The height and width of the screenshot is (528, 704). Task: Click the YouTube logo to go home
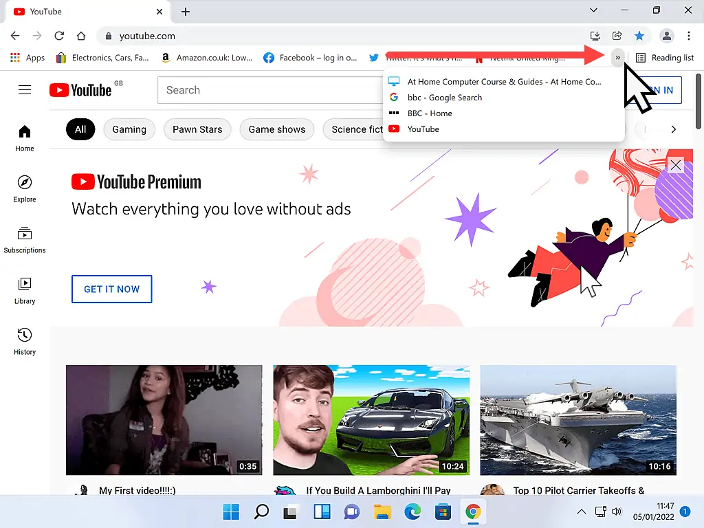pyautogui.click(x=80, y=89)
